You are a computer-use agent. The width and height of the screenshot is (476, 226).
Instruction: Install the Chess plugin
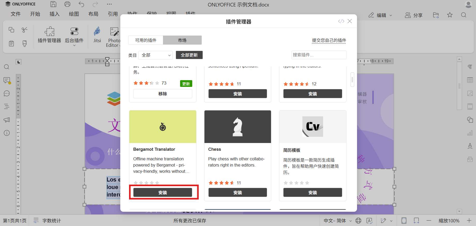[238, 192]
